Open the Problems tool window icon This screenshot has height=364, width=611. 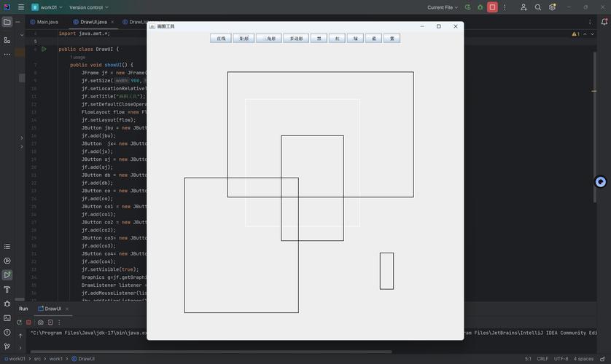pyautogui.click(x=7, y=332)
